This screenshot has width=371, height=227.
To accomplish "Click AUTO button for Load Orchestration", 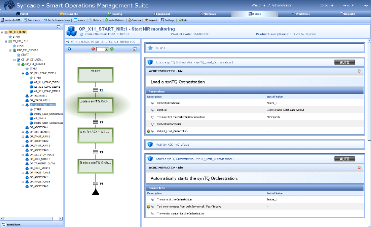I will (344, 62).
